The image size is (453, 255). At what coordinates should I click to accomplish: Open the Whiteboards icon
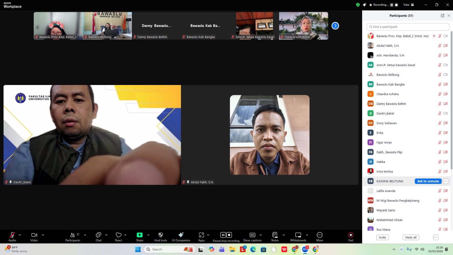pos(298,235)
